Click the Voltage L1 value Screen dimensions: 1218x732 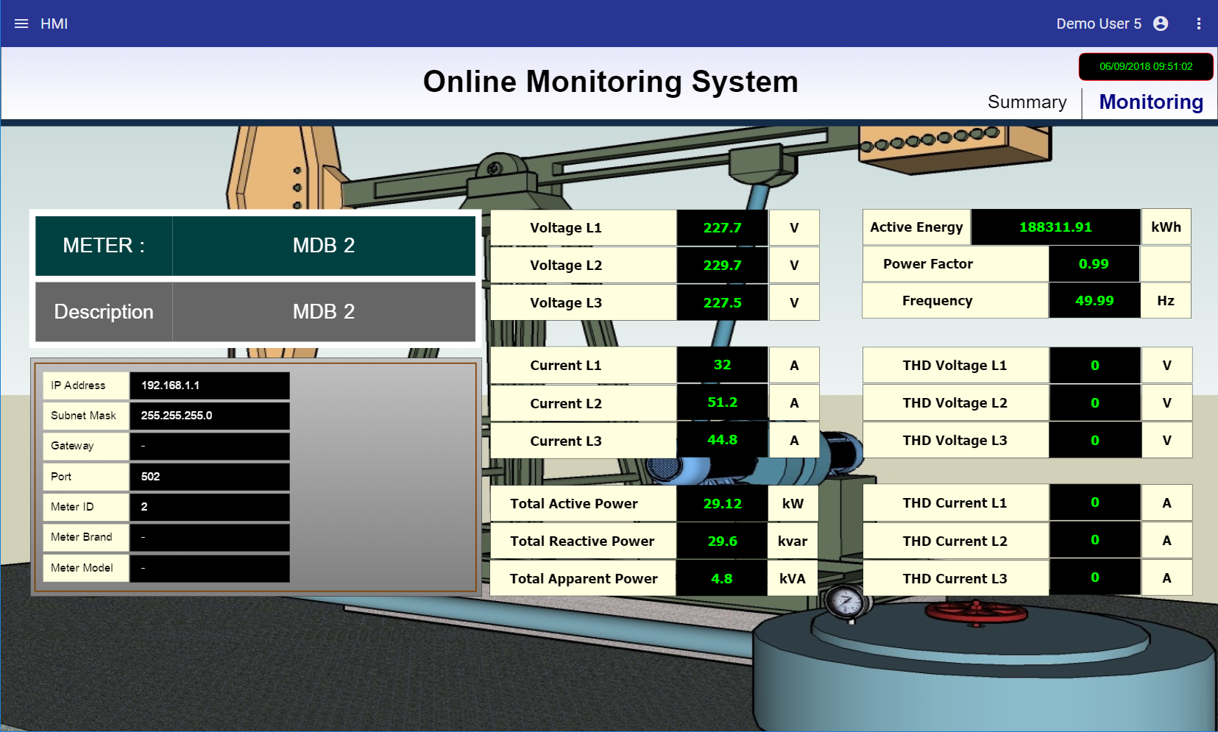(722, 228)
